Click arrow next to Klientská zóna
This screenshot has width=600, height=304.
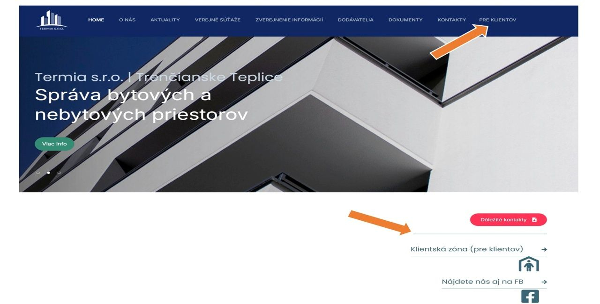coord(544,250)
